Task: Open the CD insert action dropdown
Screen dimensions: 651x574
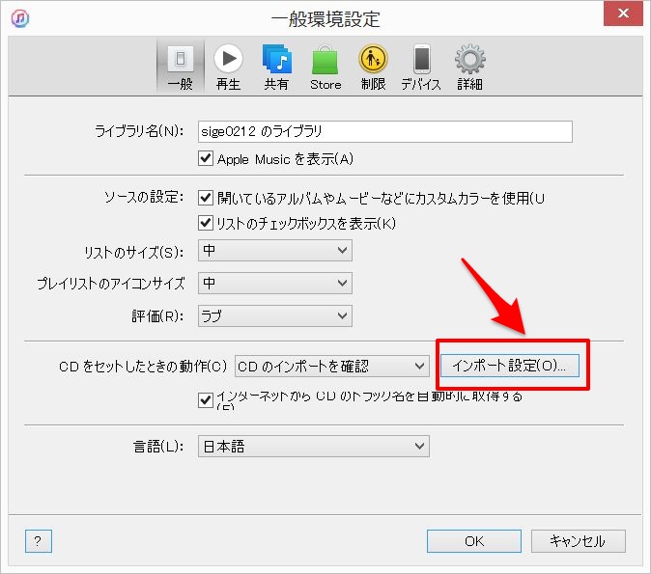Action: (331, 366)
